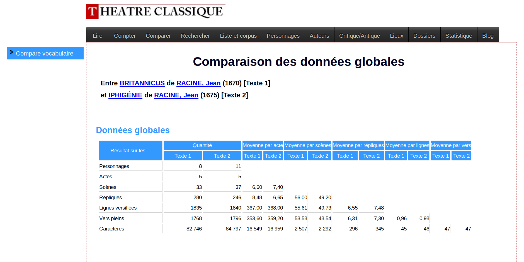Click the Theatre Classique logo
This screenshot has height=262, width=524.
[156, 11]
